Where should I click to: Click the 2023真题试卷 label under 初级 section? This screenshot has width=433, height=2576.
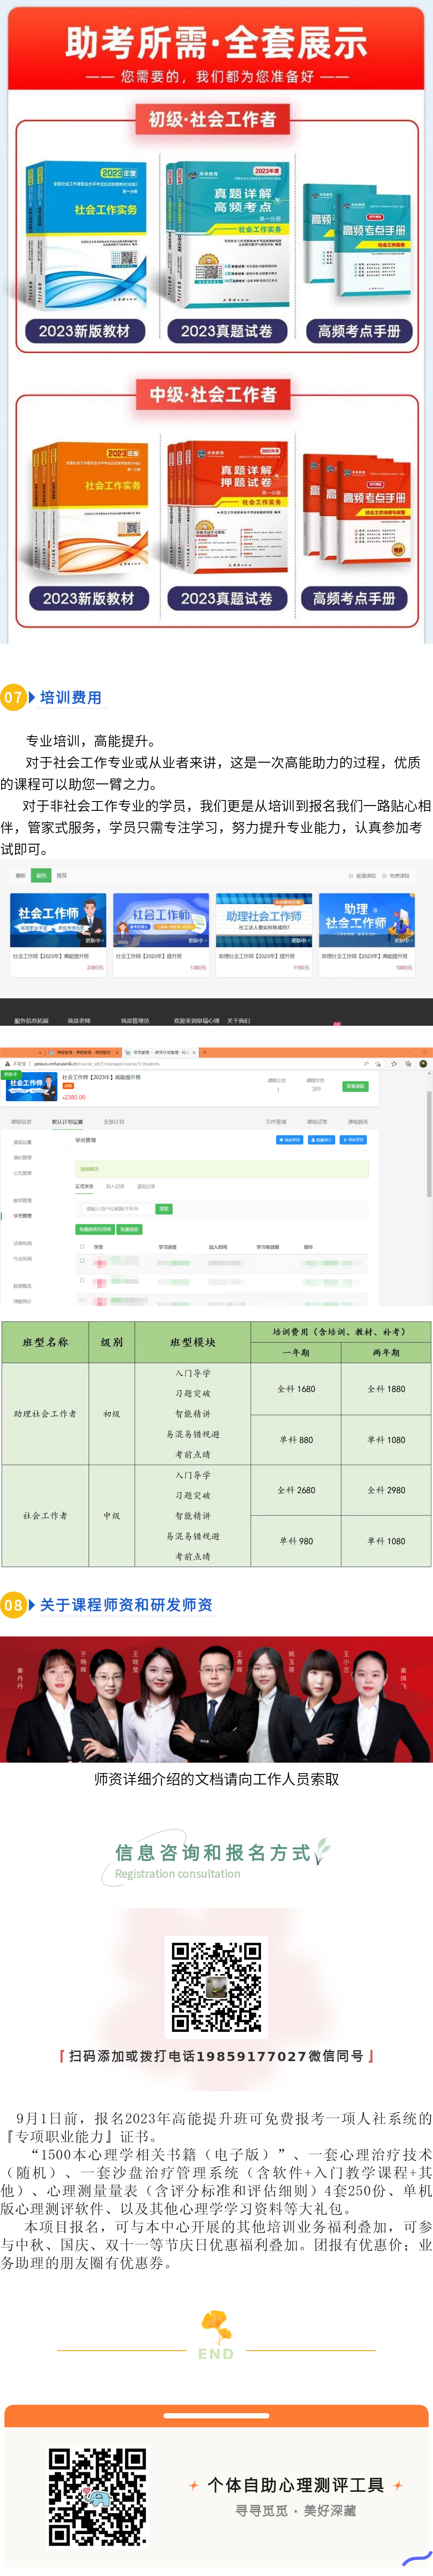[x=226, y=331]
